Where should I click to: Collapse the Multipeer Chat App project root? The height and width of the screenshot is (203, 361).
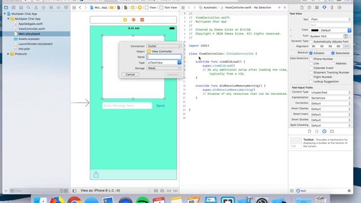click(x=5, y=14)
